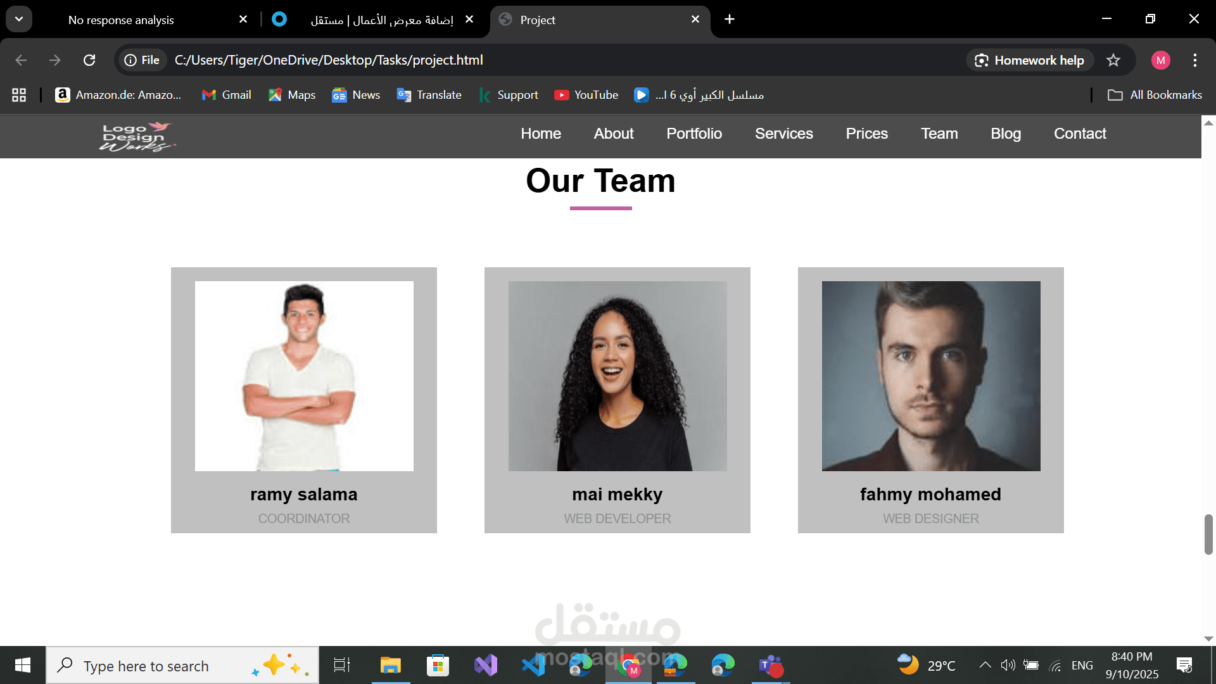Open the Arabic series bookmark

coord(699,95)
